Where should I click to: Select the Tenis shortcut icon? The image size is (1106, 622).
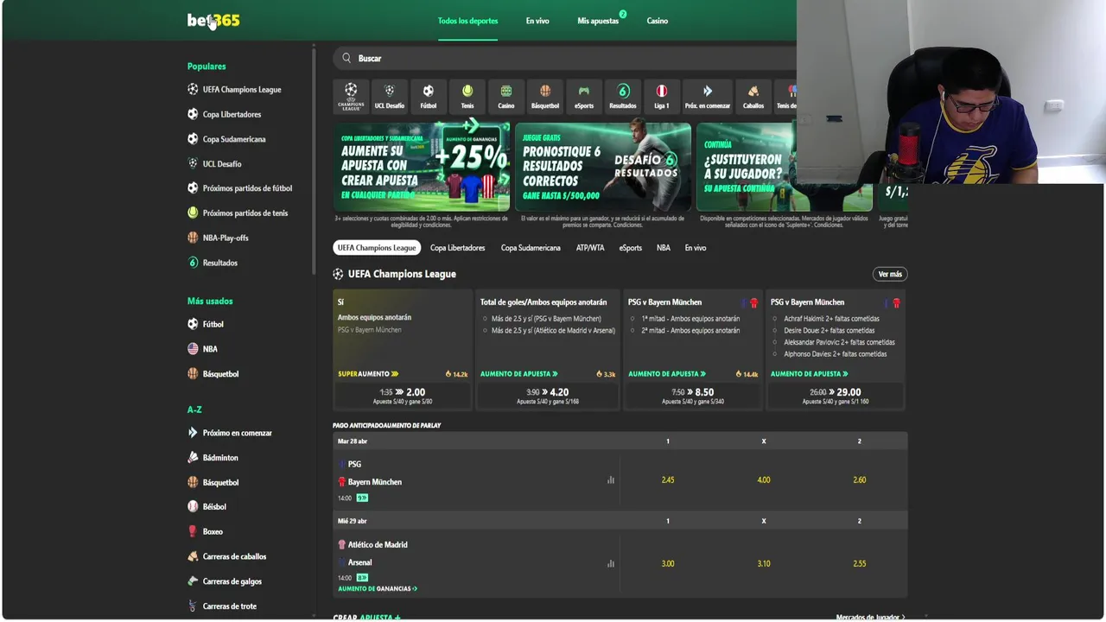pyautogui.click(x=467, y=96)
